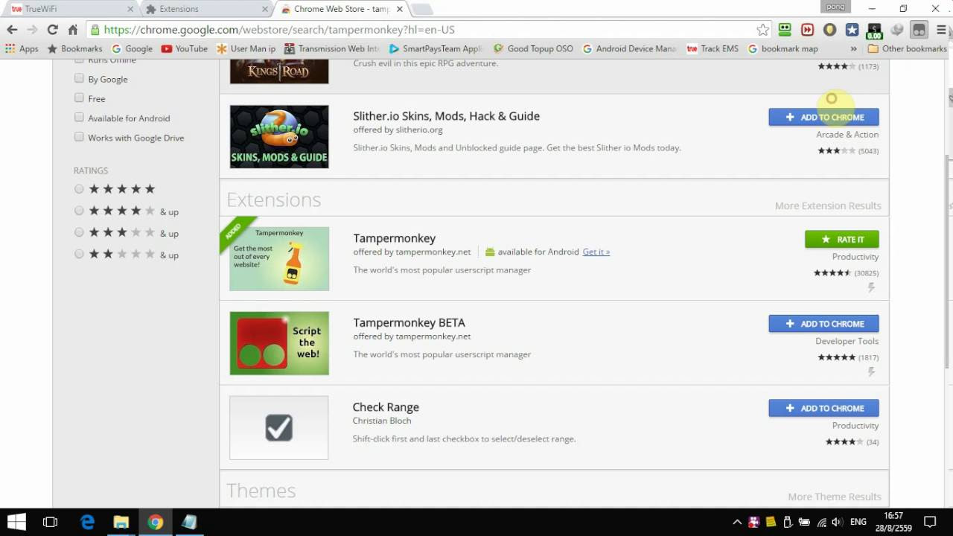The height and width of the screenshot is (536, 953).
Task: Open the home page icon
Action: click(x=72, y=30)
